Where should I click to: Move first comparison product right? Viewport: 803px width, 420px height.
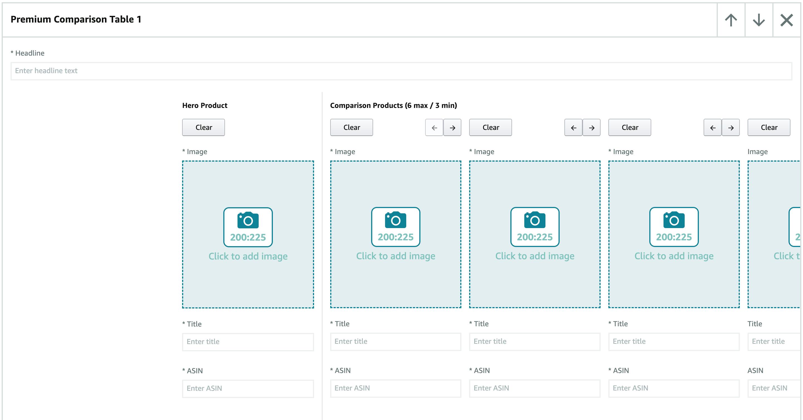[x=452, y=128]
